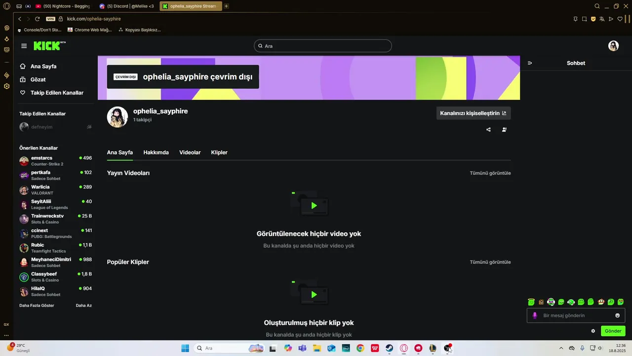
Task: Open Steam from the taskbar
Action: (390, 348)
